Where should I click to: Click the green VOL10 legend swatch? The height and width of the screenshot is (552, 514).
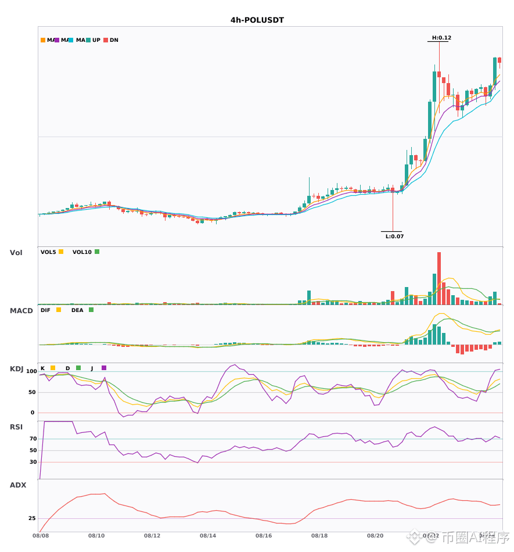coord(97,252)
